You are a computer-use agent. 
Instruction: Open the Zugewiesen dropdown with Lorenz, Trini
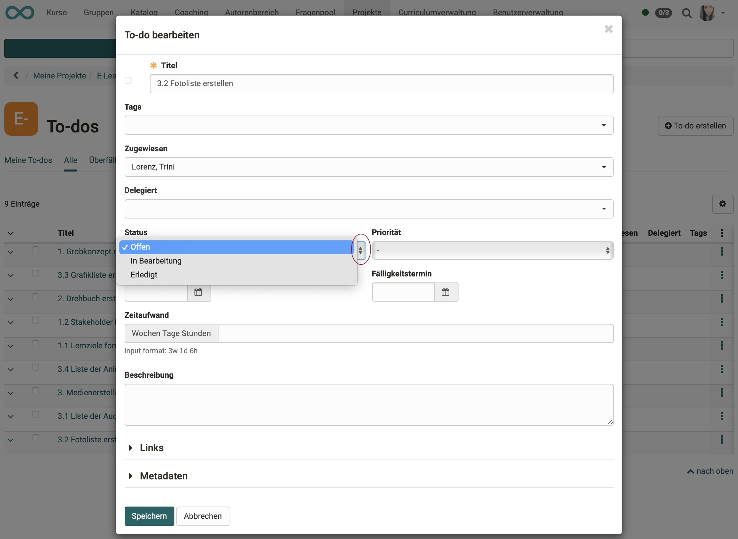pos(369,167)
